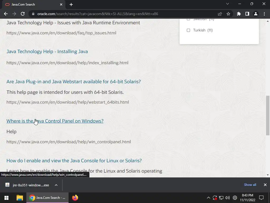Screen dimensions: 270x203
Task: Open the 64-bit Solaris Webstart link
Action: [x=74, y=81]
